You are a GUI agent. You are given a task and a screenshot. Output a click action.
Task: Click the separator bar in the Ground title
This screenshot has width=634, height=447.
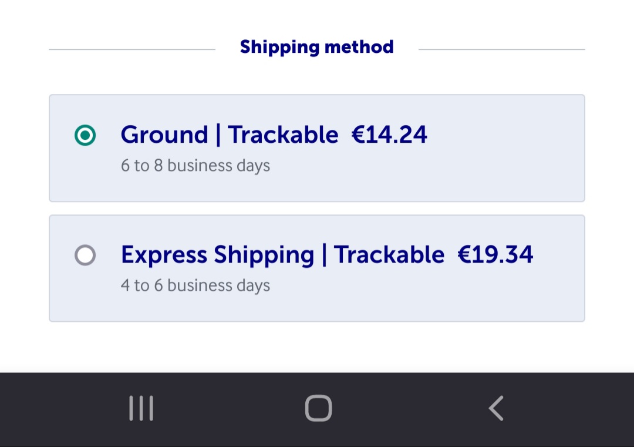(218, 135)
